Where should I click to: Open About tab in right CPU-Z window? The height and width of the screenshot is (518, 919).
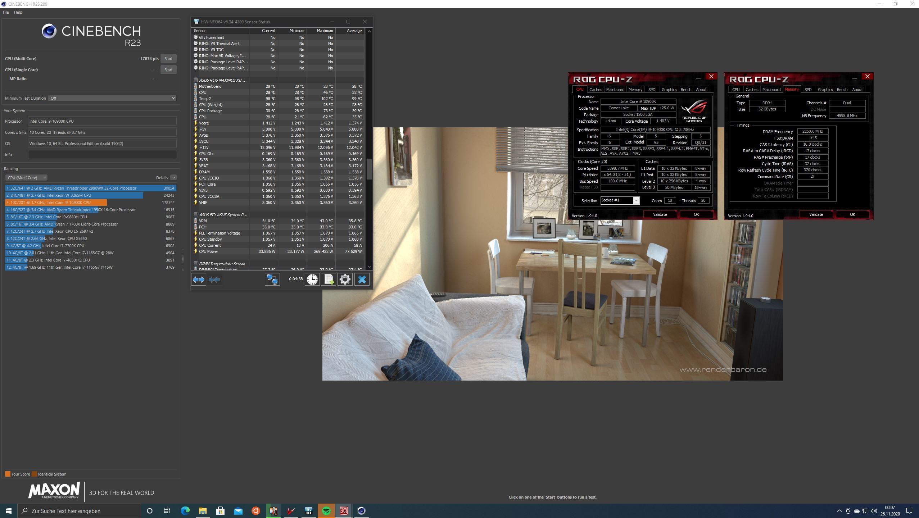pos(857,90)
